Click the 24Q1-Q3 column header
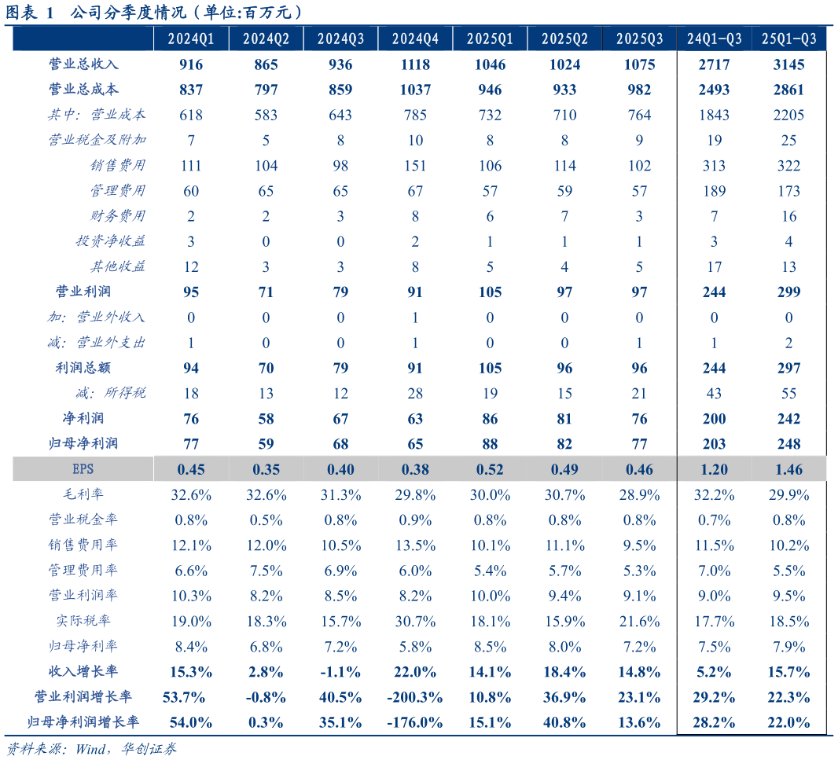 (714, 39)
